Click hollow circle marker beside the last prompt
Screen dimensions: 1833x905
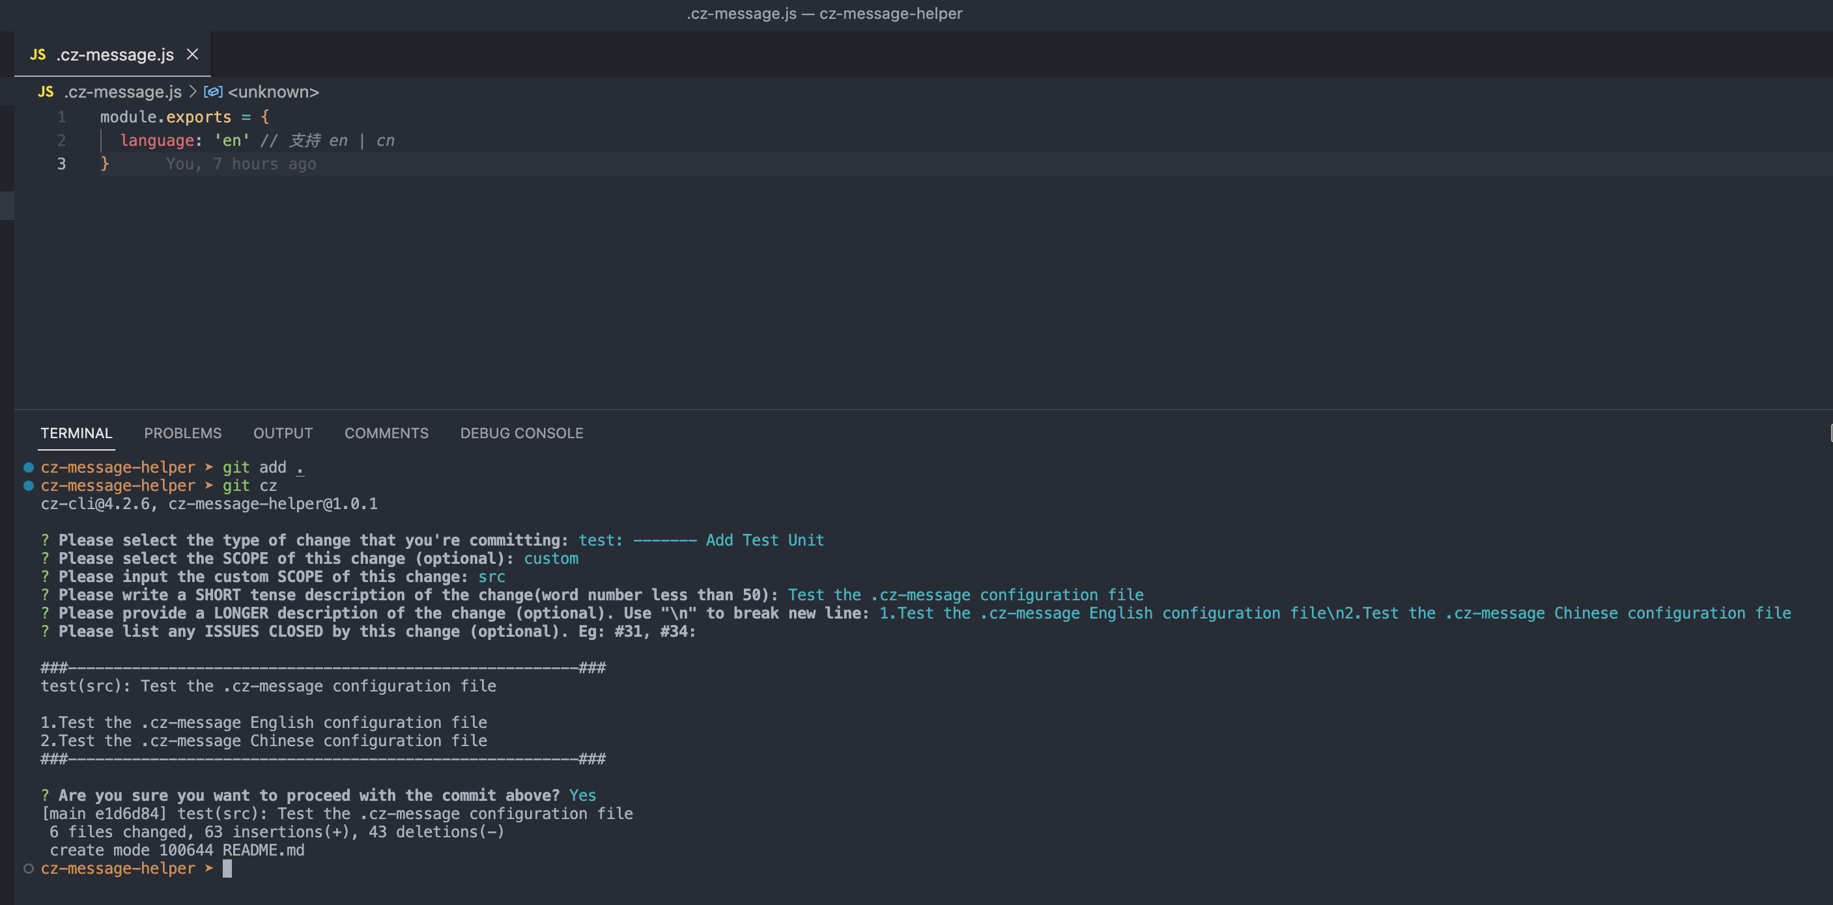pos(29,869)
